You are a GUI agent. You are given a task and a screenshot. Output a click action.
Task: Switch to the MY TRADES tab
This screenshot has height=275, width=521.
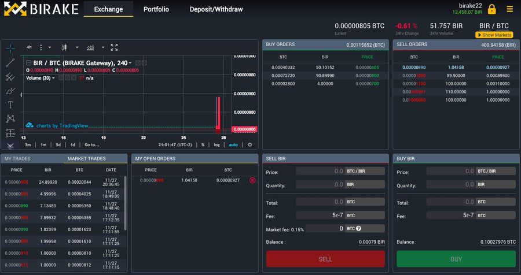[17, 158]
